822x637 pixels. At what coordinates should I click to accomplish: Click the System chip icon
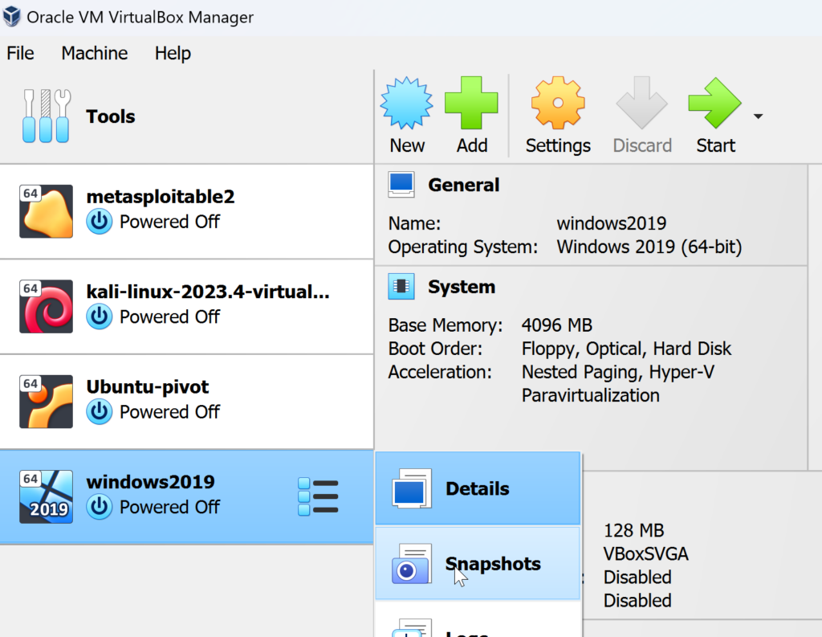401,287
